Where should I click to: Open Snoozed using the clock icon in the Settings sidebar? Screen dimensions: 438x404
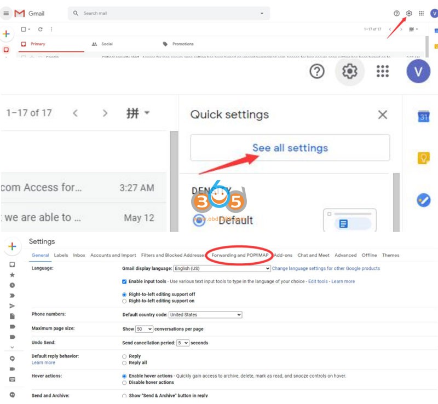[x=12, y=285]
